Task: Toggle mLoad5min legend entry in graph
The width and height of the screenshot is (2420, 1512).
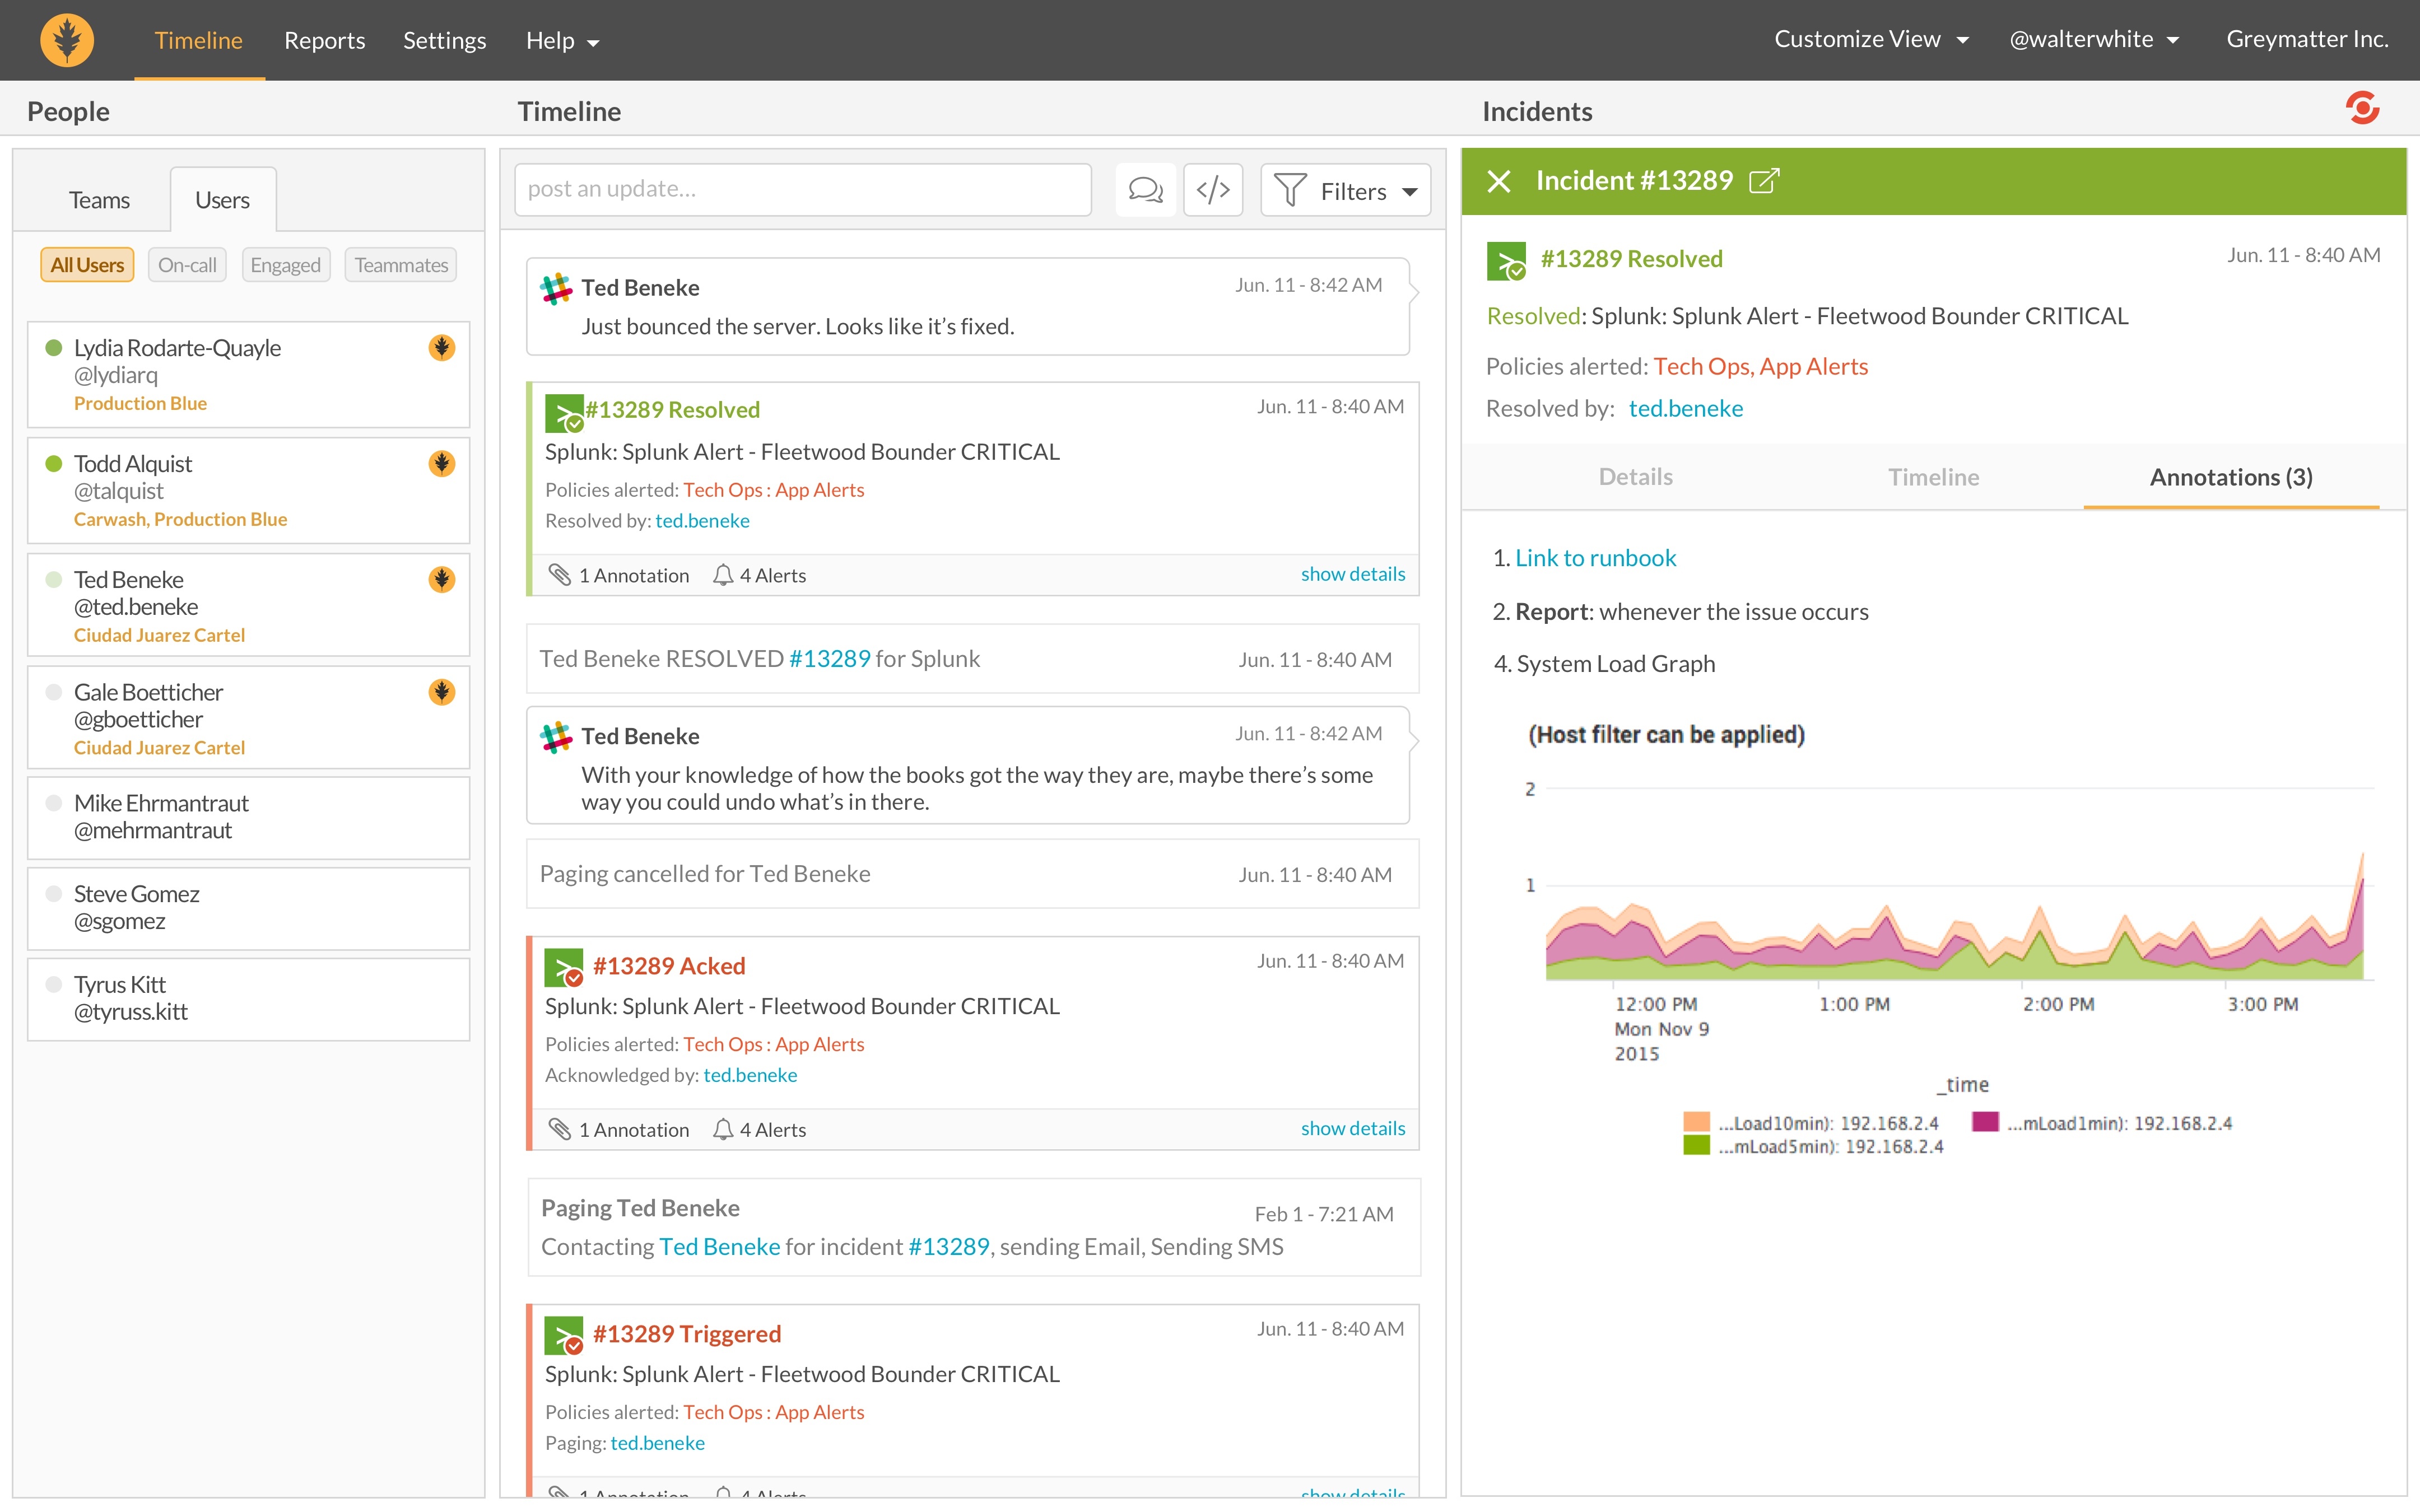Action: click(1814, 1146)
